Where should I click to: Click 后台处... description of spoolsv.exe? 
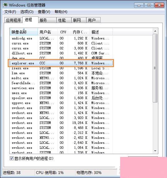point(99,98)
